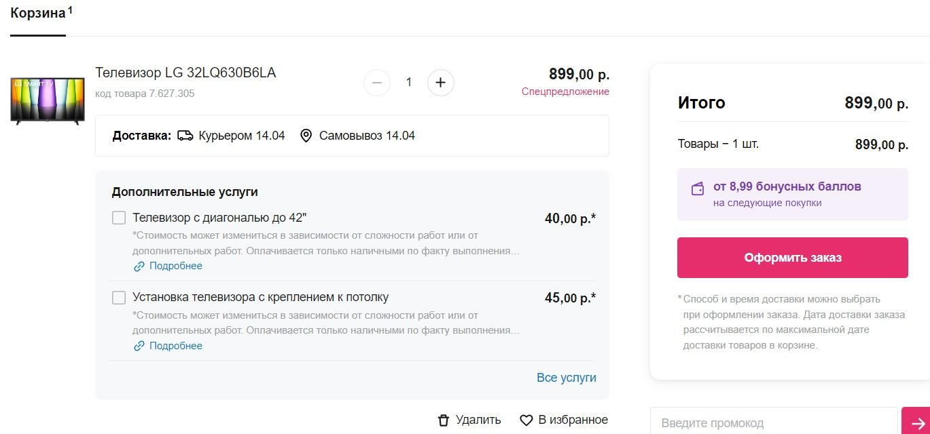This screenshot has height=434, width=930.
Task: Click the pickup location pin icon
Action: 306,136
